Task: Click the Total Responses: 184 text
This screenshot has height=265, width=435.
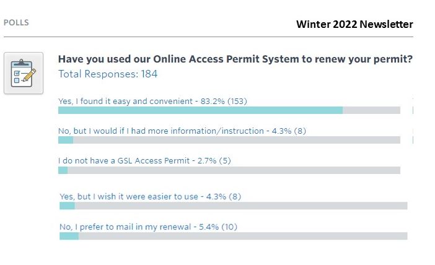Action: tap(108, 74)
